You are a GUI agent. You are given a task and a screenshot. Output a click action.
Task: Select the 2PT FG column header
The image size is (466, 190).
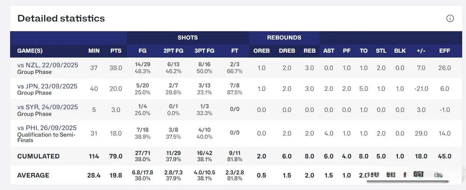tap(173, 50)
